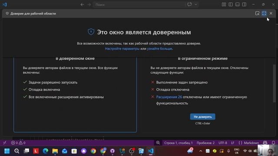The width and height of the screenshot is (278, 156).
Task: Switch input language ENG UK
Action: pos(237,151)
